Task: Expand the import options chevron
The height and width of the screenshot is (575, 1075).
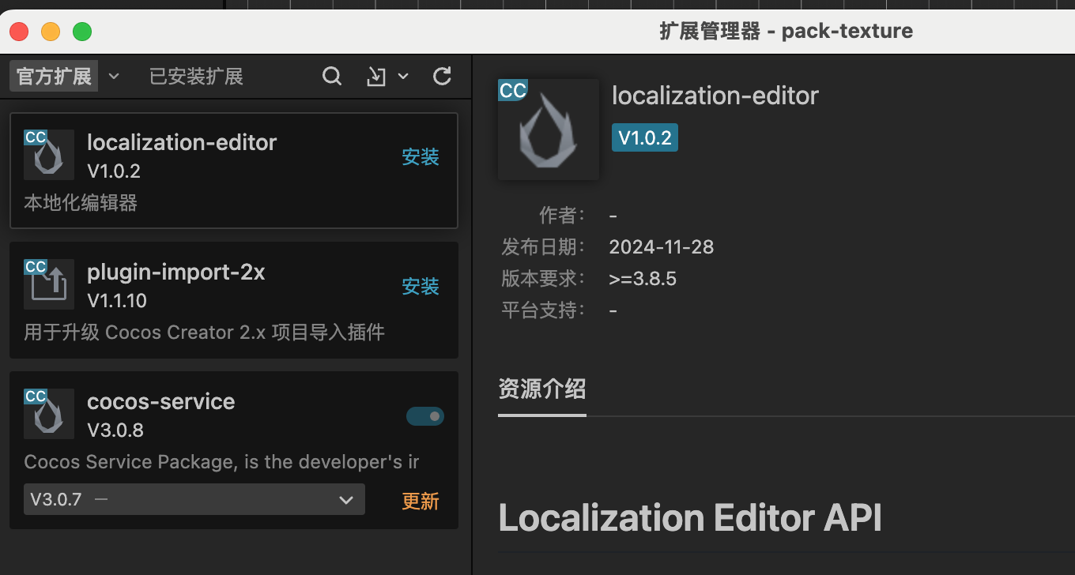Action: point(403,77)
